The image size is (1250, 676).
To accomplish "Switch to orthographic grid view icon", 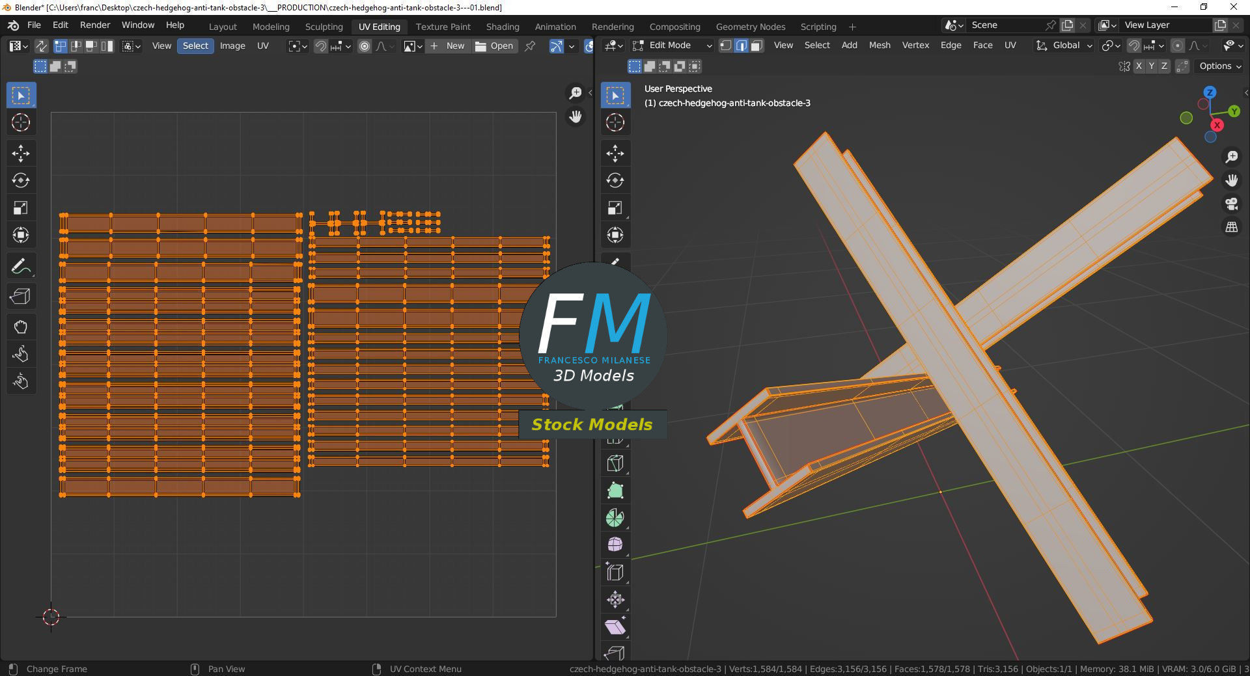I will 1231,227.
